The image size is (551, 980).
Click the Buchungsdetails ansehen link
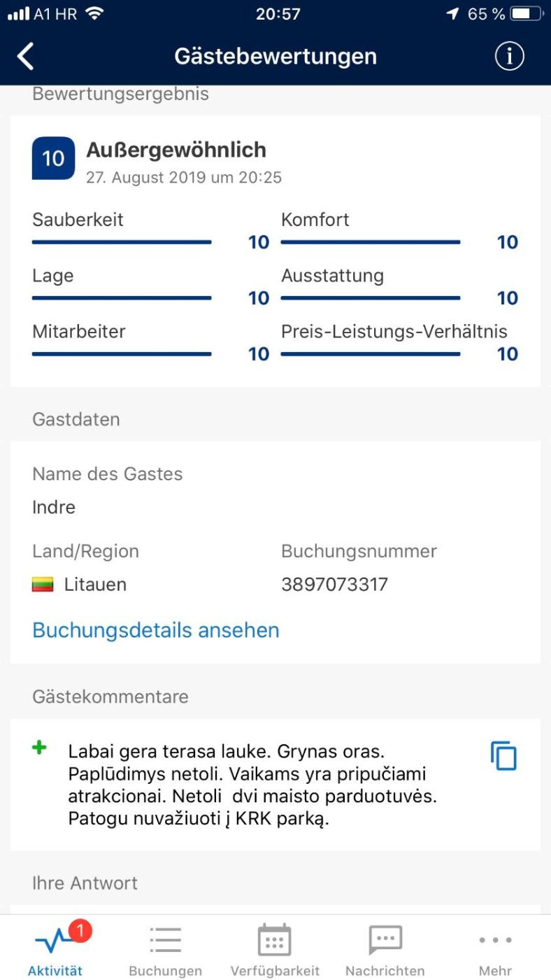click(x=156, y=630)
